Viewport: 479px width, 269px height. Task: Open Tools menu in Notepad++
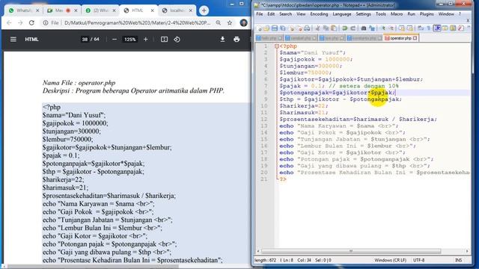pos(381,14)
